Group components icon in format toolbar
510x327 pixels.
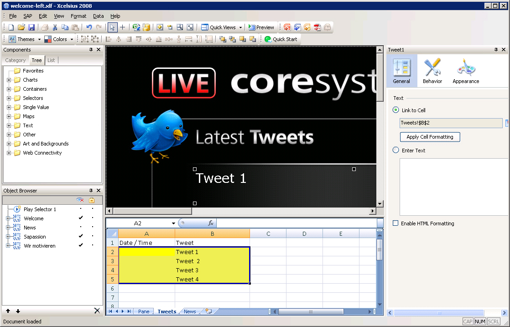coord(84,39)
